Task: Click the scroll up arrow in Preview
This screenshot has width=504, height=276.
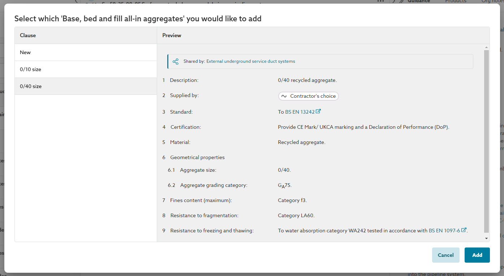Action: click(486, 48)
